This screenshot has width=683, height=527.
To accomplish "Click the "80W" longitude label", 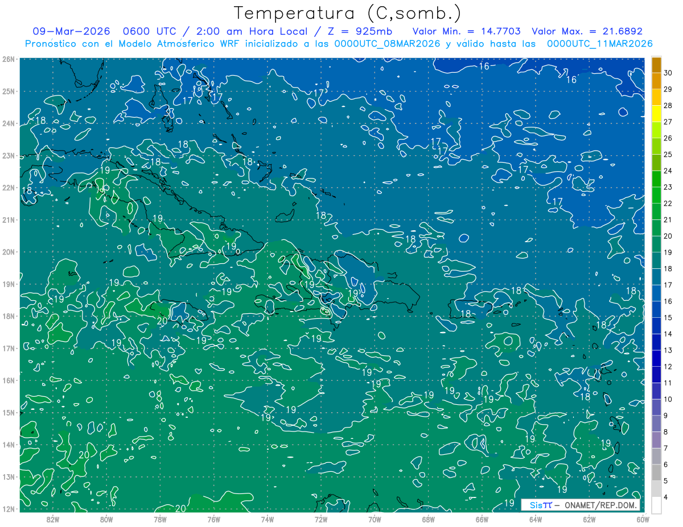I will [106, 518].
